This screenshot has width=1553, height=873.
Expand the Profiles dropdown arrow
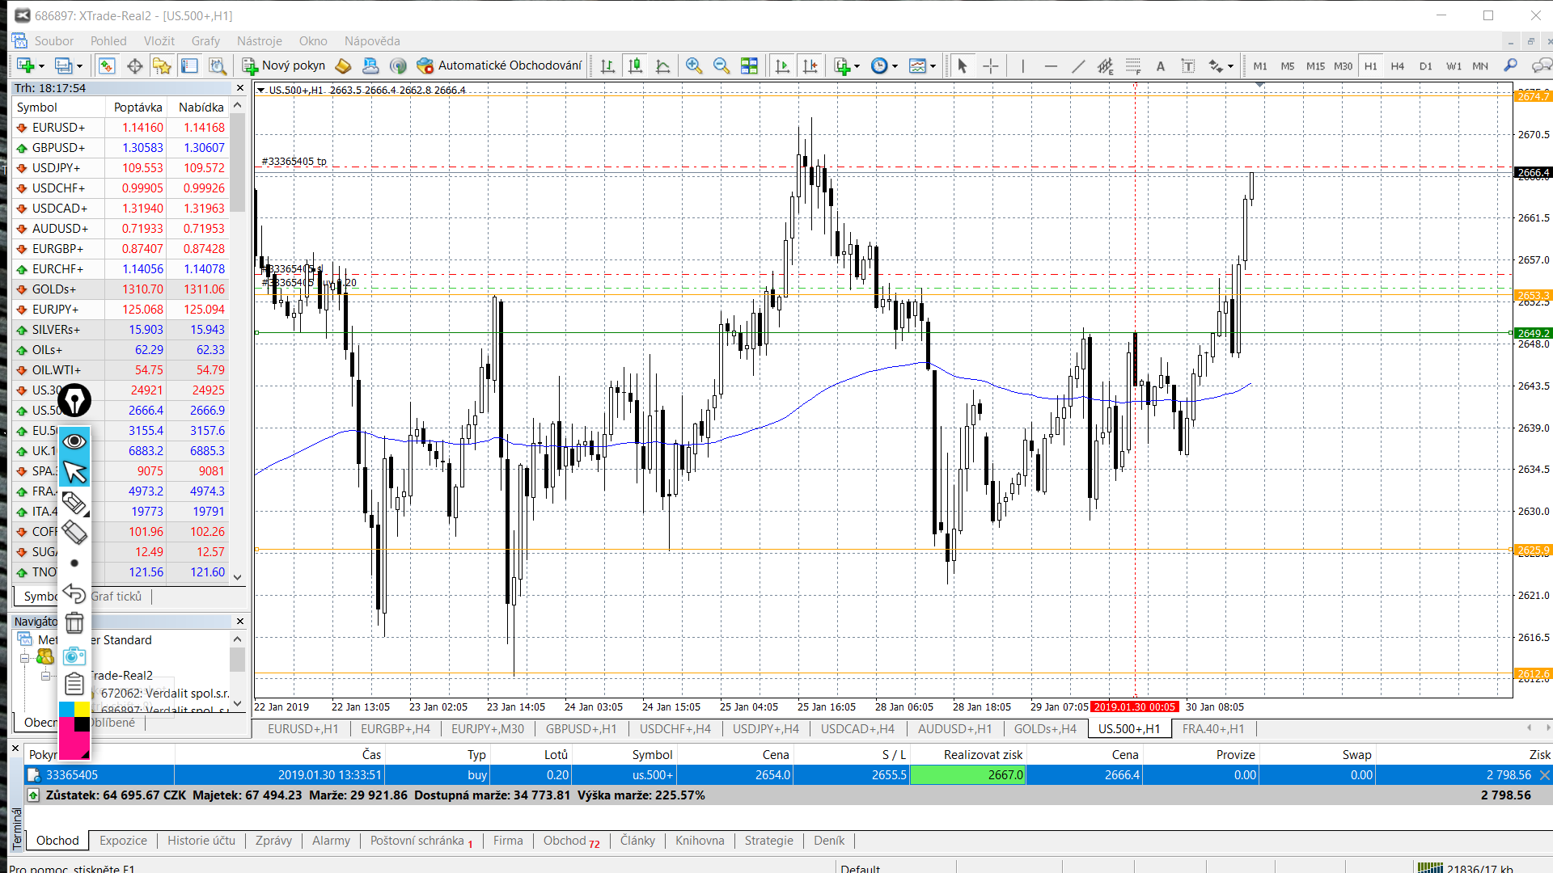79,66
